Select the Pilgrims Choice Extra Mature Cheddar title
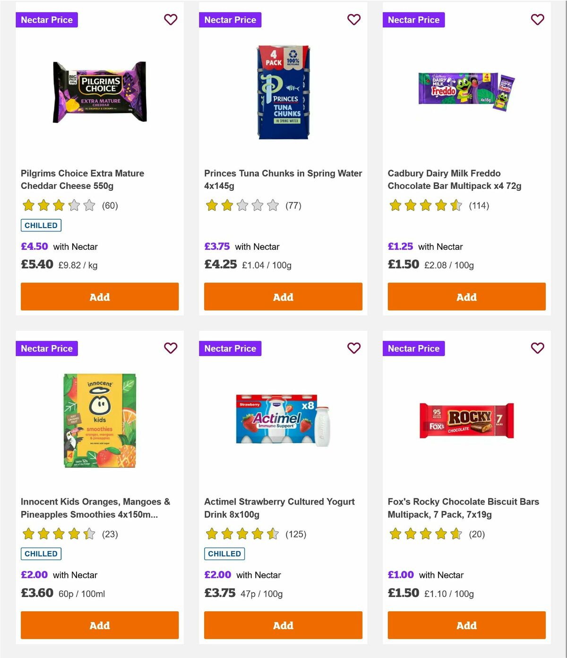This screenshot has width=567, height=658. pyautogui.click(x=82, y=179)
